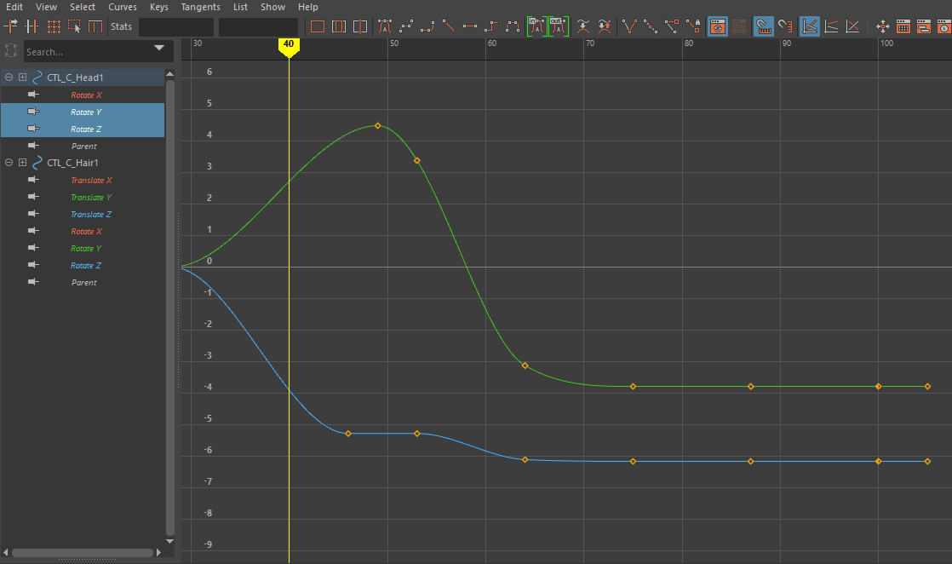Select the Retime tool

click(x=96, y=26)
